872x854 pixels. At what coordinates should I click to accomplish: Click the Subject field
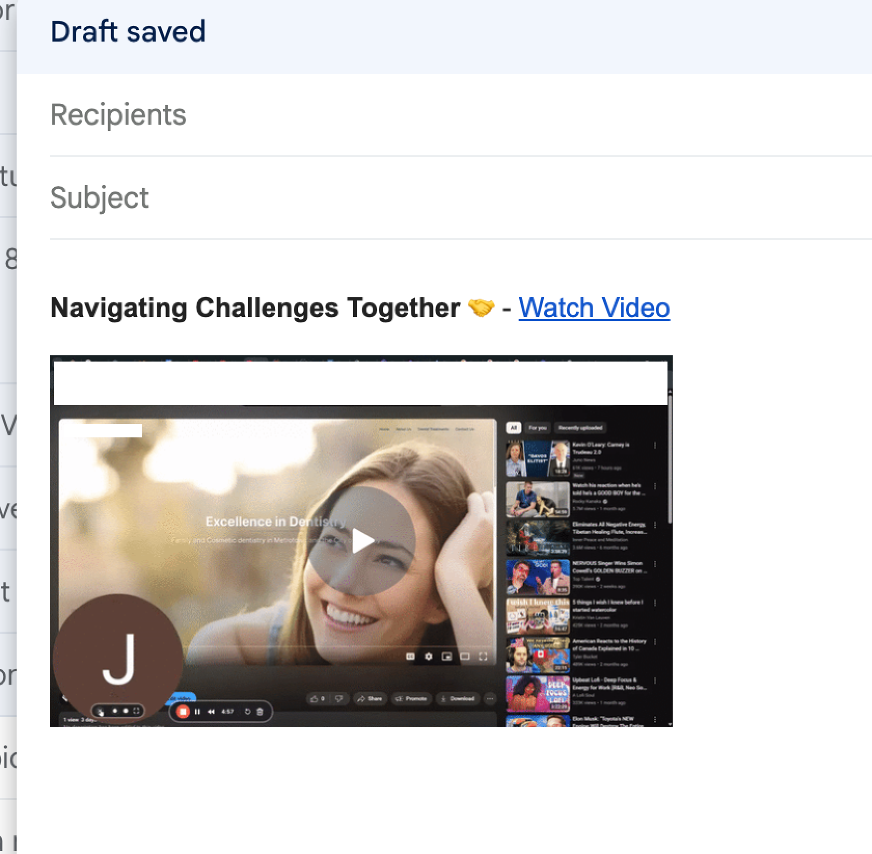click(x=461, y=197)
